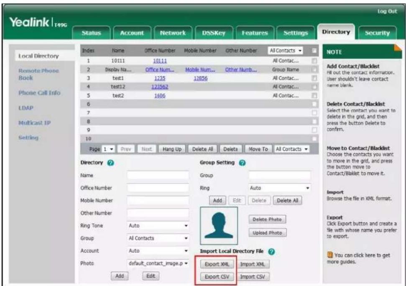Dial office number link 1606
The height and width of the screenshot is (286, 406).
[160, 95]
